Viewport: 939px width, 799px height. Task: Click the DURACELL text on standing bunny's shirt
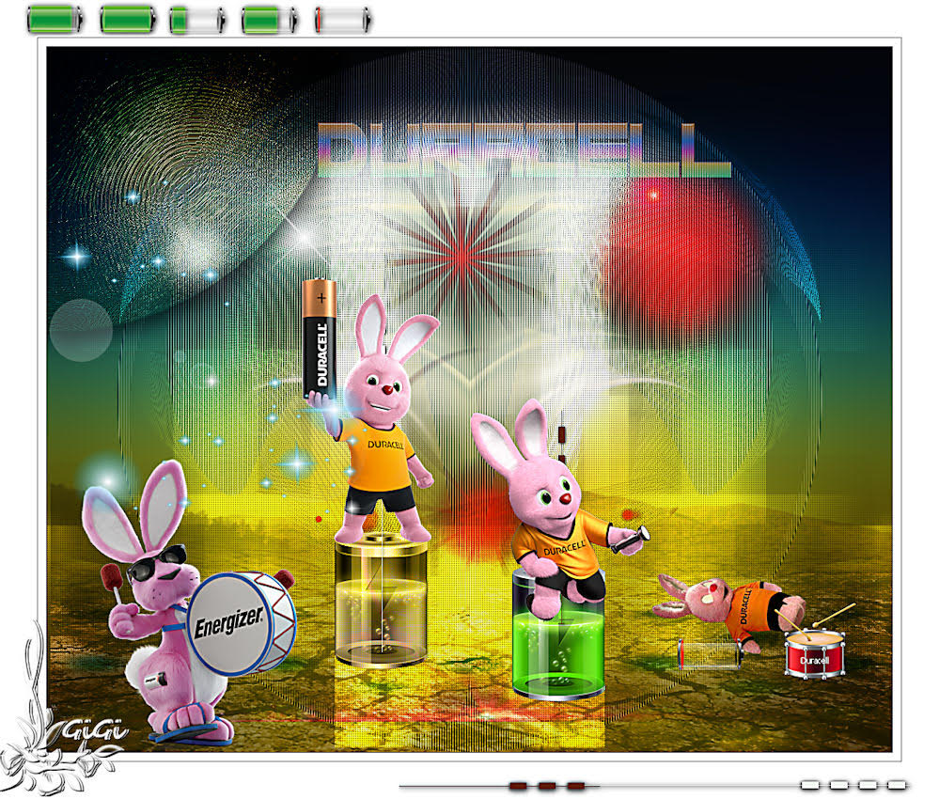[385, 445]
